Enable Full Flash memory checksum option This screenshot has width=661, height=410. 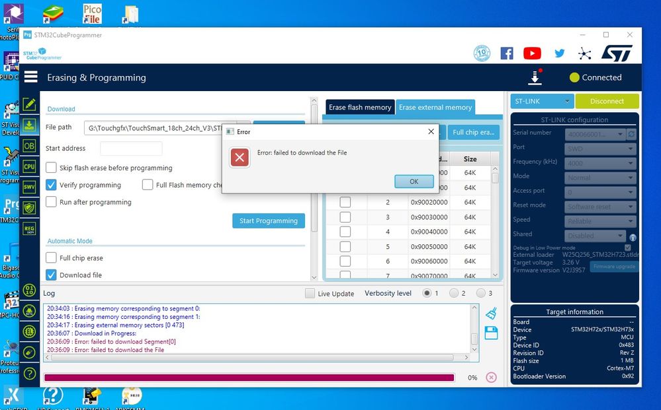148,185
